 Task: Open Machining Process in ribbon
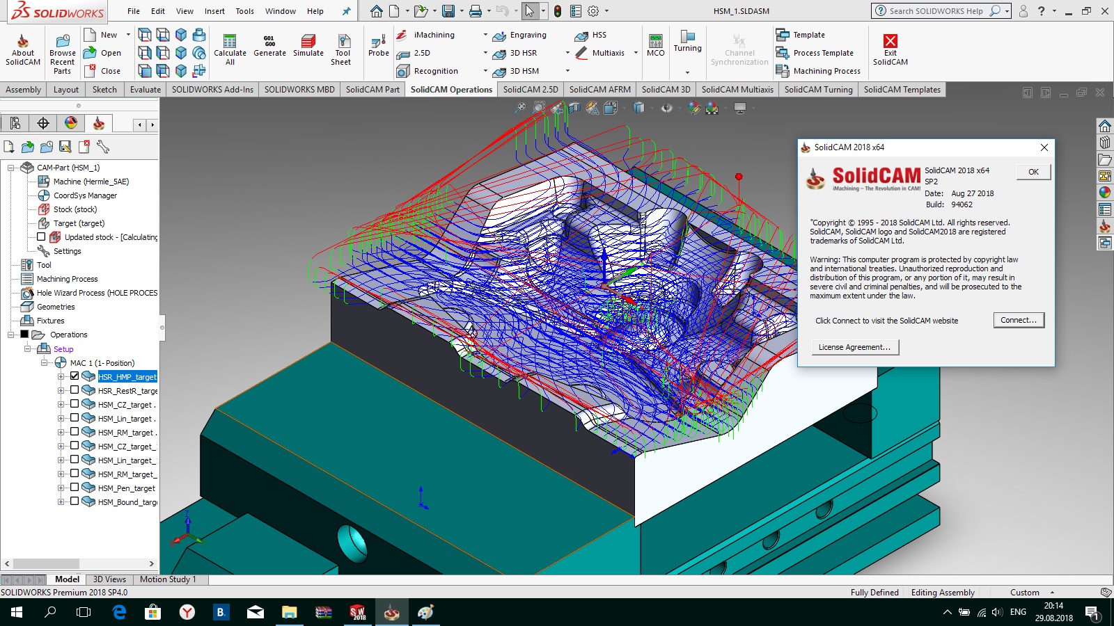coord(818,71)
